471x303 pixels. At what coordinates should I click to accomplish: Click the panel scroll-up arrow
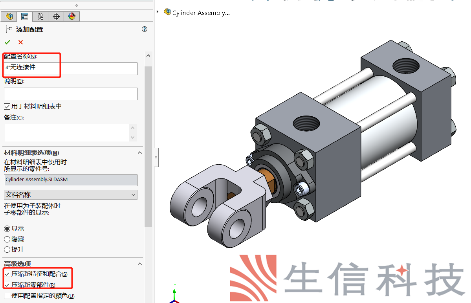[148, 56]
